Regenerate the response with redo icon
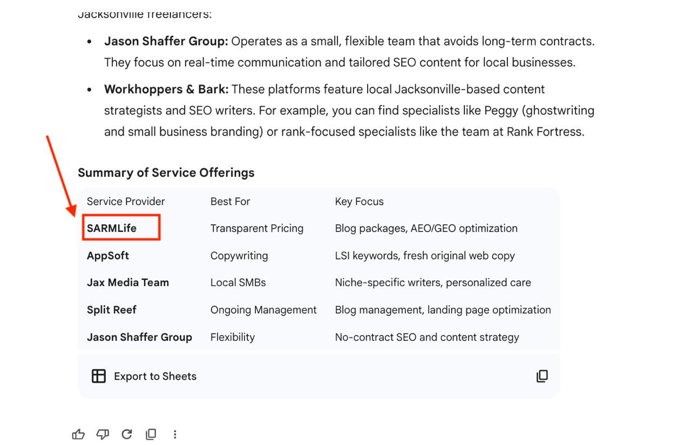The height and width of the screenshot is (445, 691). click(x=127, y=434)
